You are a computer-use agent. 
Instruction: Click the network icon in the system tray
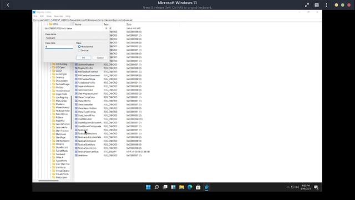292,187
